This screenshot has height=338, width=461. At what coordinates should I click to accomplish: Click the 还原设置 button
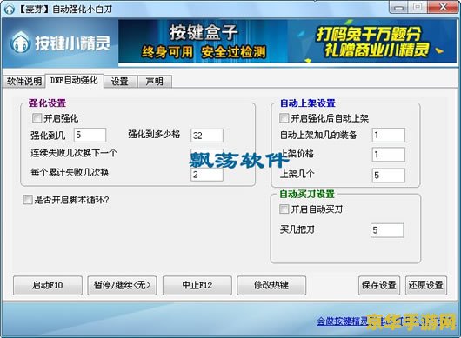[426, 286]
